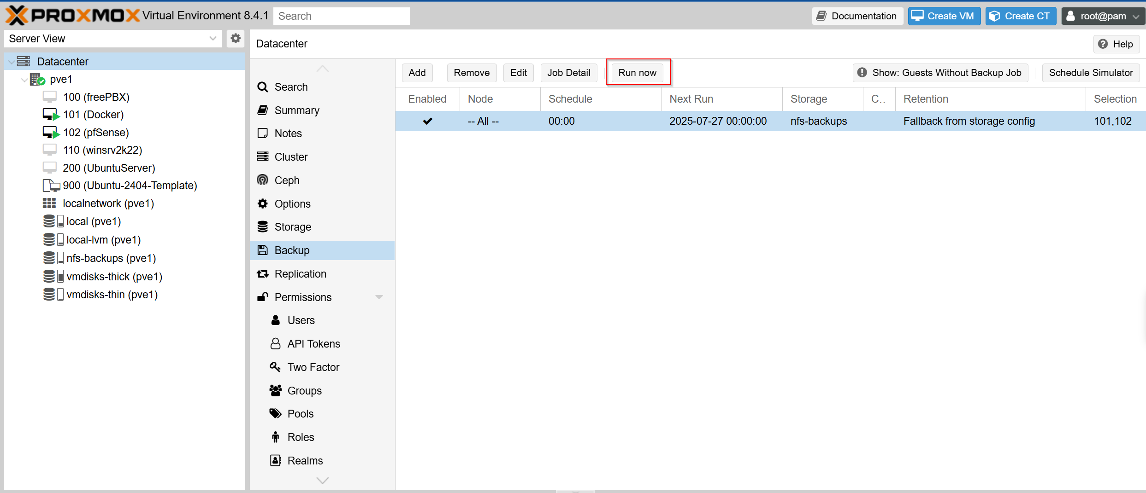Click the Datacenter server icon in the tree
Image resolution: width=1146 pixels, height=493 pixels.
tap(24, 61)
